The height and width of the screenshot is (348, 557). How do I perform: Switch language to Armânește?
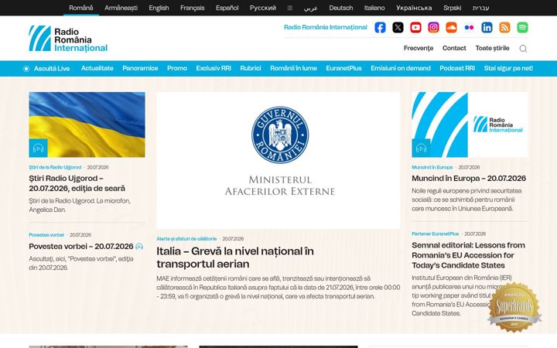[121, 8]
